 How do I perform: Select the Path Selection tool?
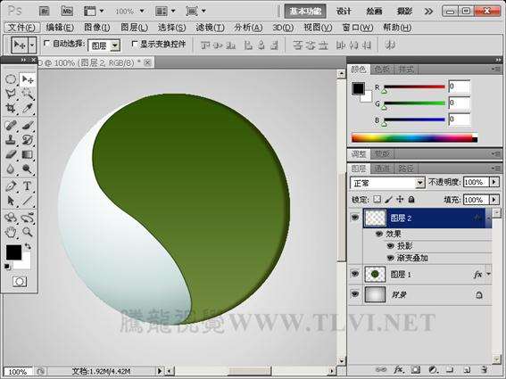point(11,201)
